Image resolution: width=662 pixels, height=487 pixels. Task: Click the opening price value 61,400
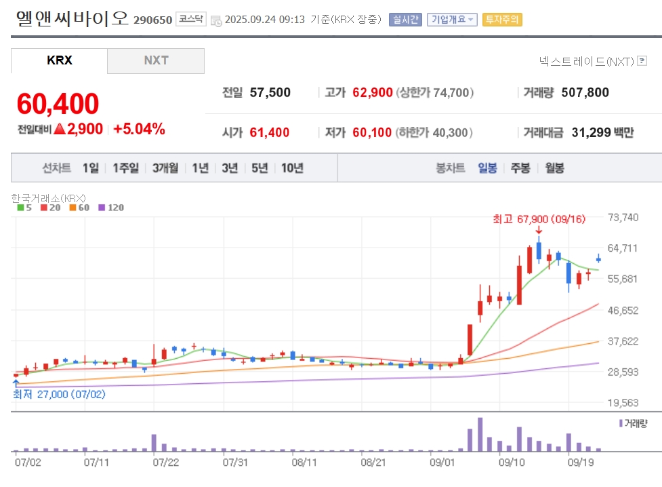[270, 133]
